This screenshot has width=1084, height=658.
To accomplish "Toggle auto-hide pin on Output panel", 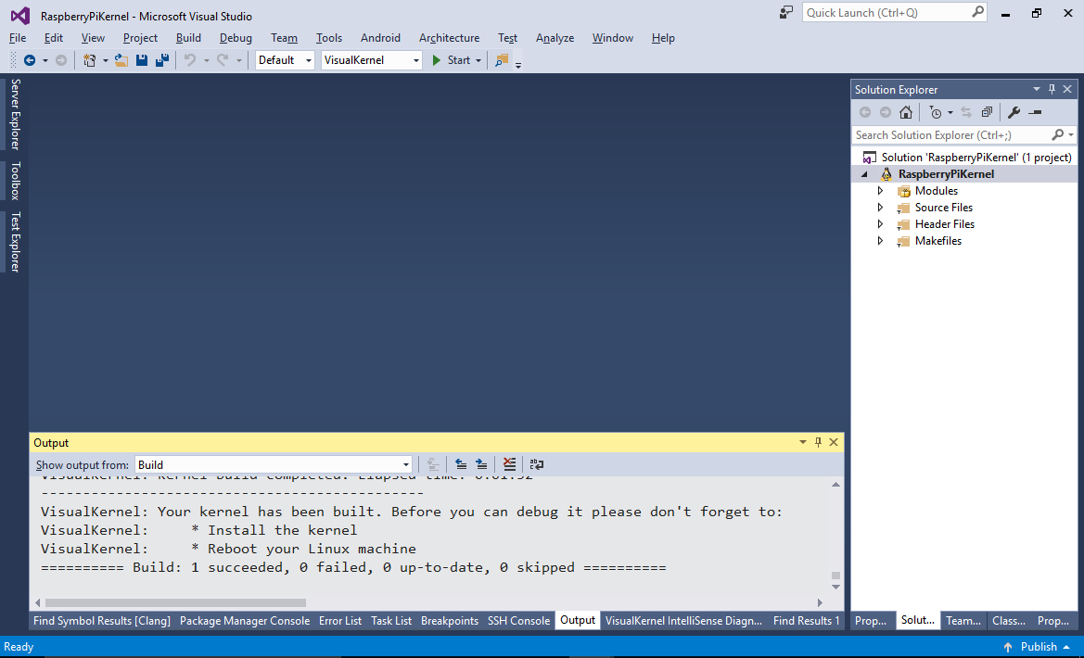I will coord(818,442).
